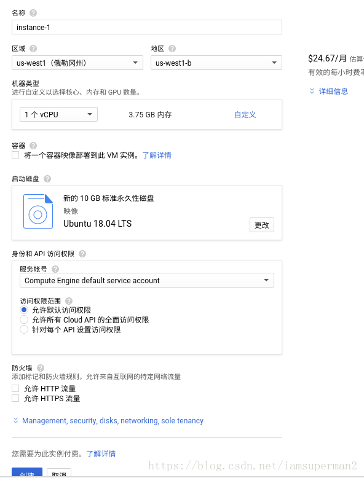The width and height of the screenshot is (364, 478).
Task: Click the 3.75 GB 内存 text
Action: pos(150,115)
